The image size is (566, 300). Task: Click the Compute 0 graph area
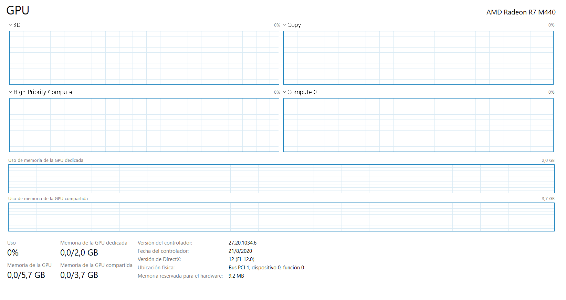point(418,125)
